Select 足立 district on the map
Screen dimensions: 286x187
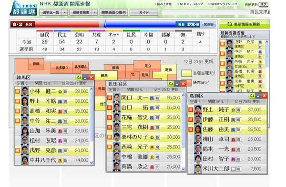pos(148,66)
